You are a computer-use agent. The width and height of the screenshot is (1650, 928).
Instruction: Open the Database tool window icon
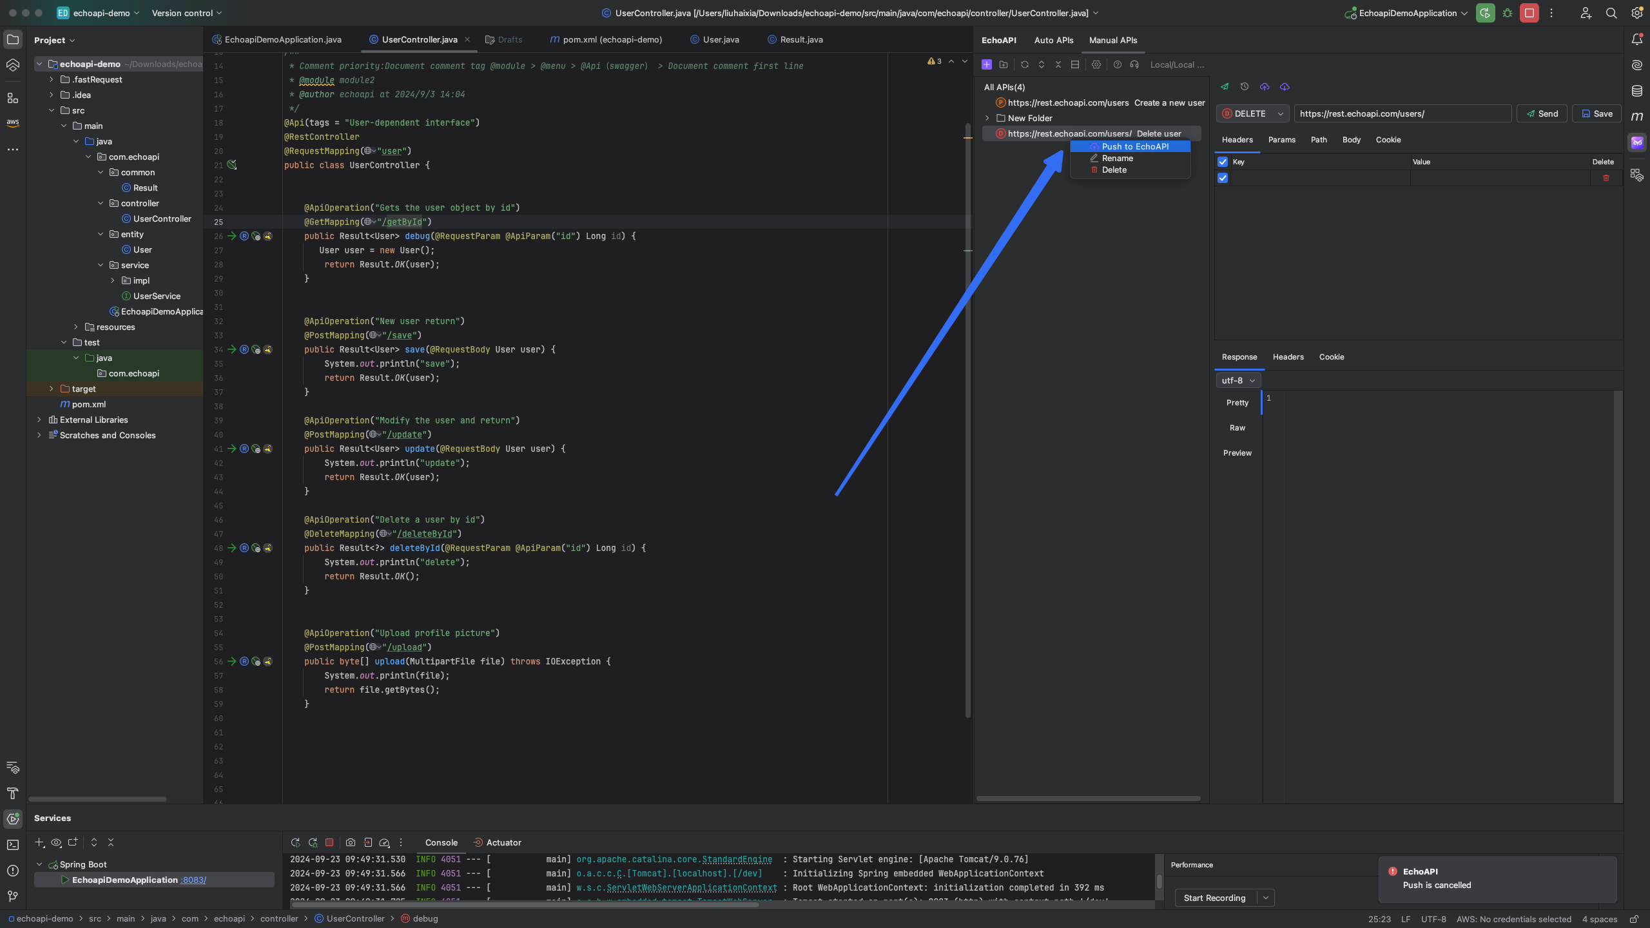pyautogui.click(x=1637, y=91)
